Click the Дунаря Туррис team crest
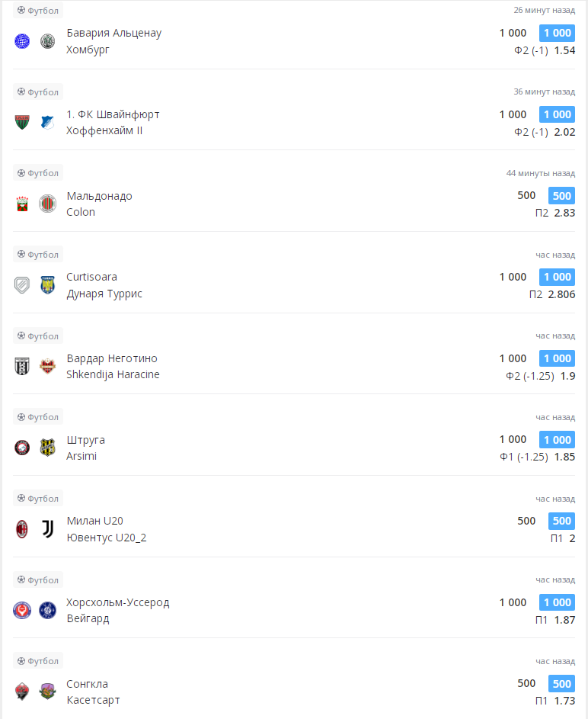This screenshot has height=719, width=588. pos(48,285)
